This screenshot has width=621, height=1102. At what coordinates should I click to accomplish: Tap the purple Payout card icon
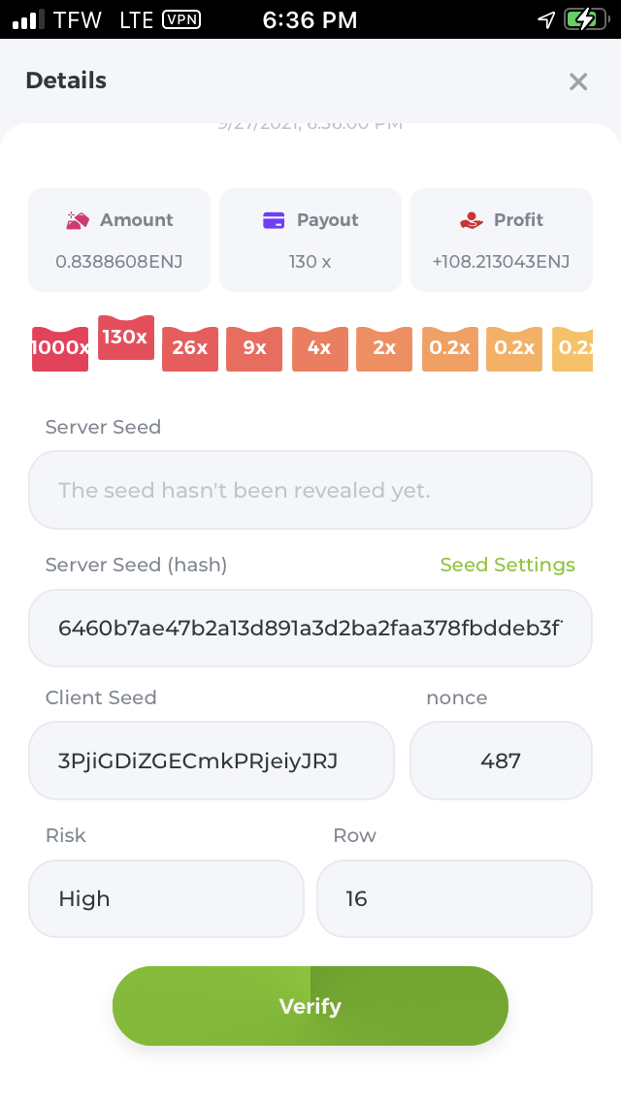point(274,220)
